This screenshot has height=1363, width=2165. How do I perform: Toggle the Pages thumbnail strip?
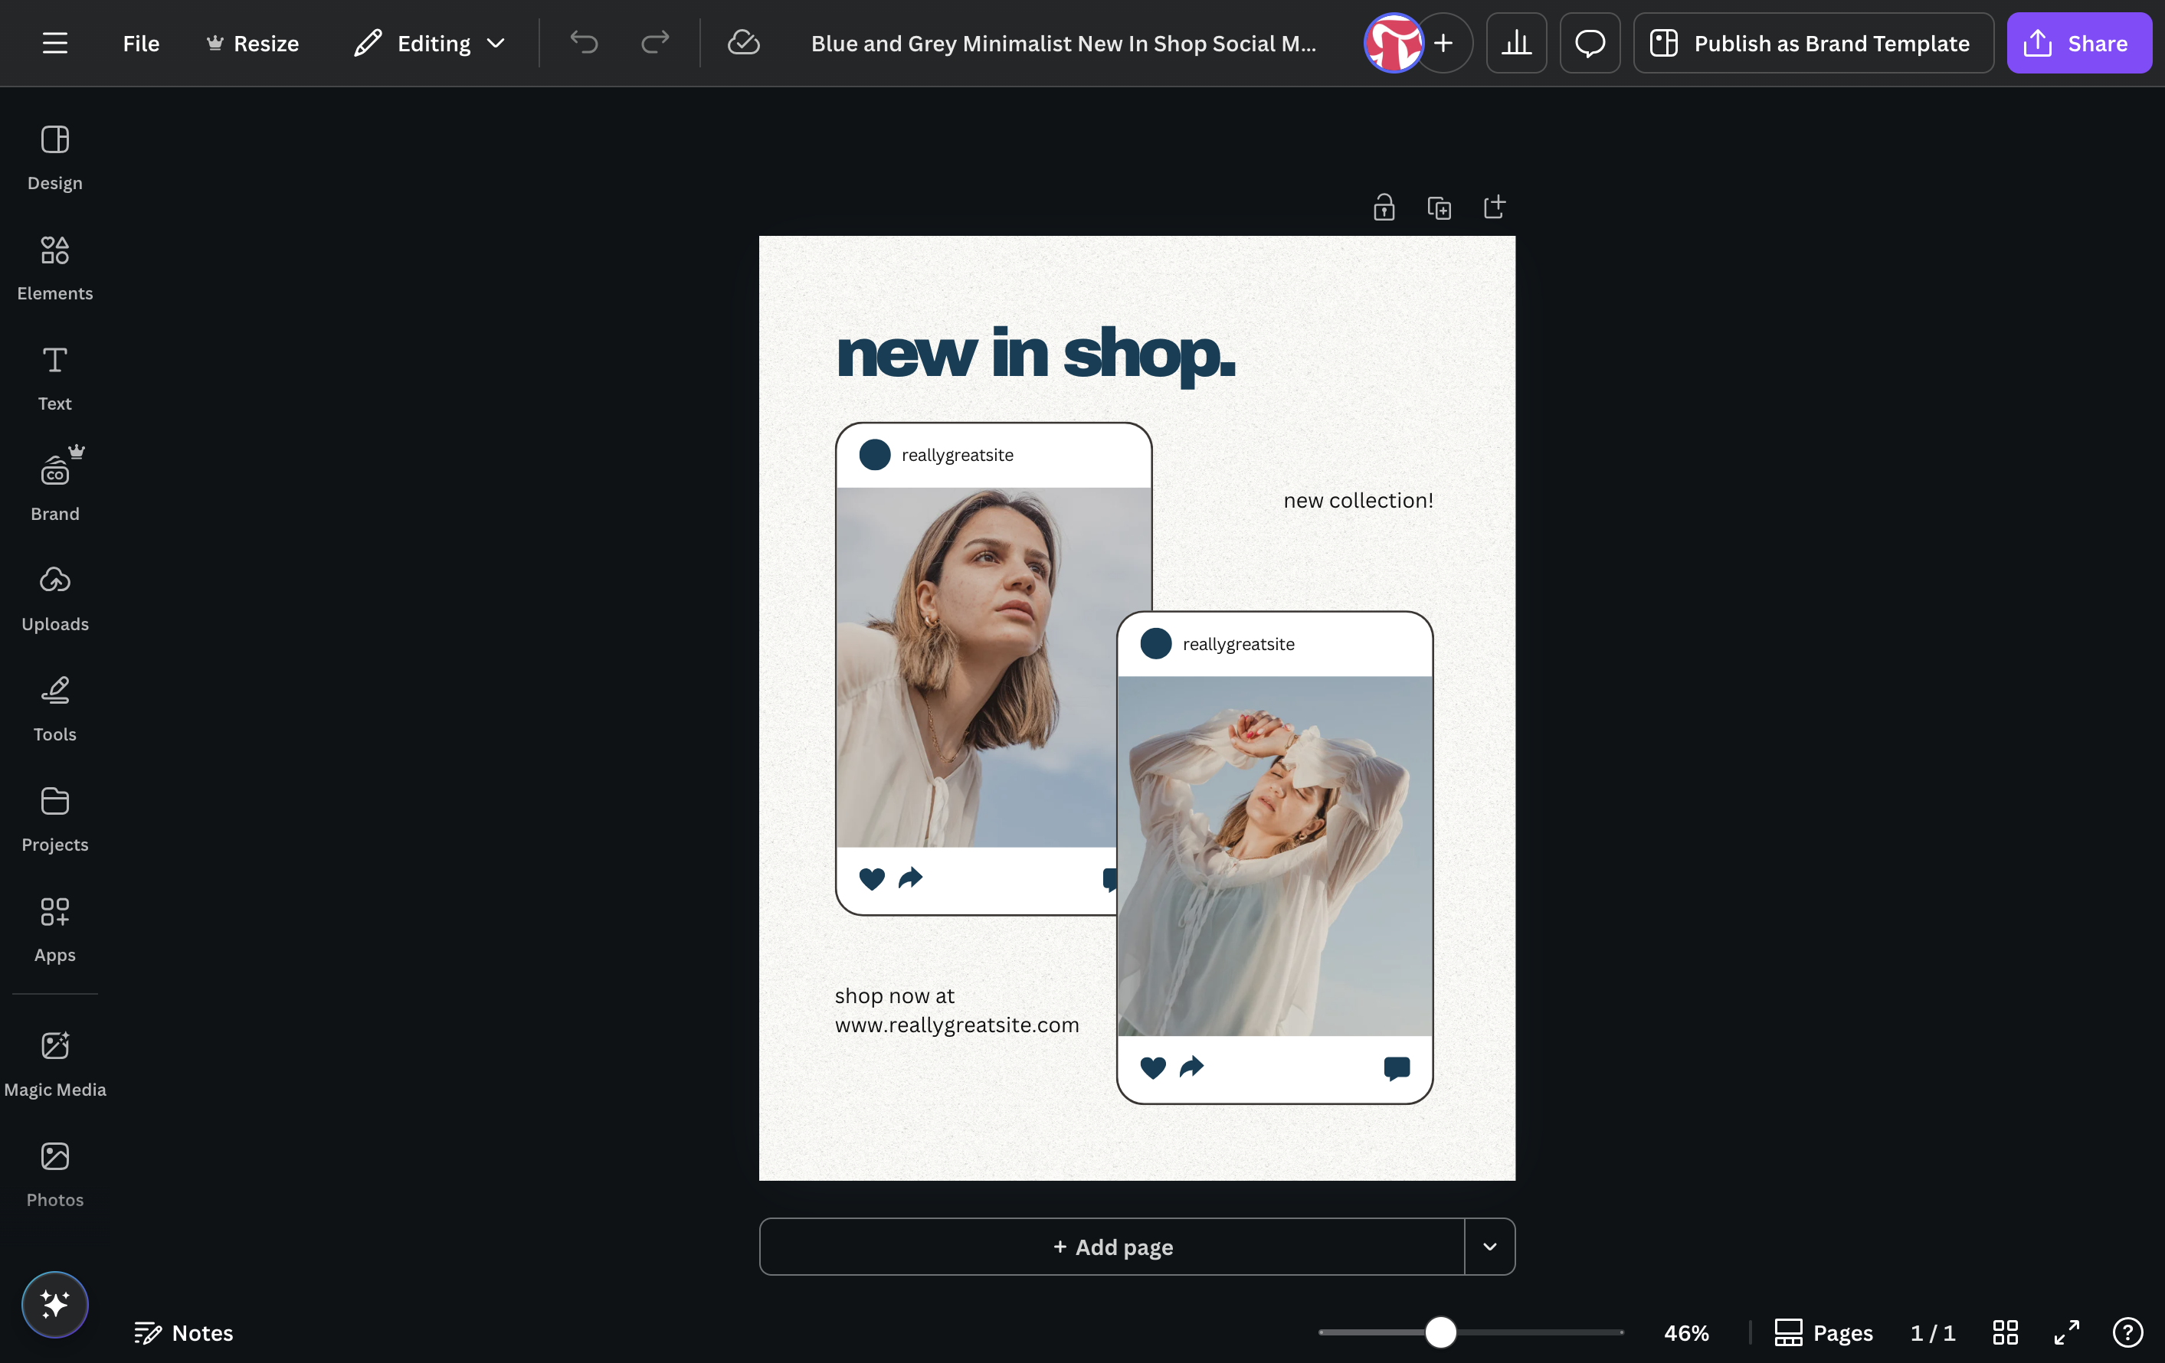click(x=1823, y=1332)
